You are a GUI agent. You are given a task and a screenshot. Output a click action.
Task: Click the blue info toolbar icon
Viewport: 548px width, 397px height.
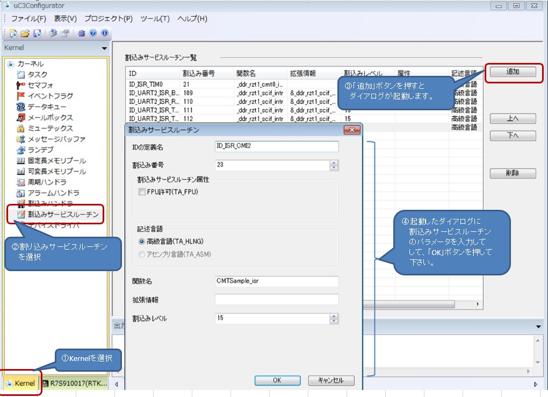(x=104, y=33)
